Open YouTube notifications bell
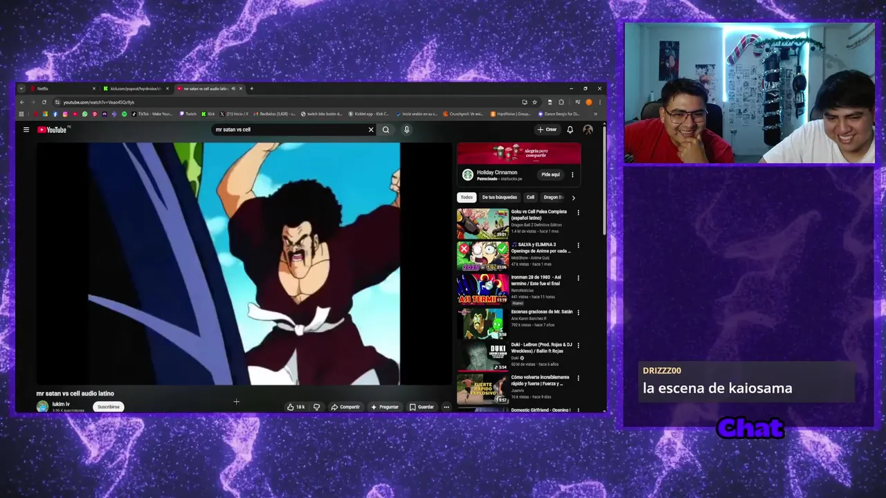This screenshot has height=498, width=886. (570, 129)
